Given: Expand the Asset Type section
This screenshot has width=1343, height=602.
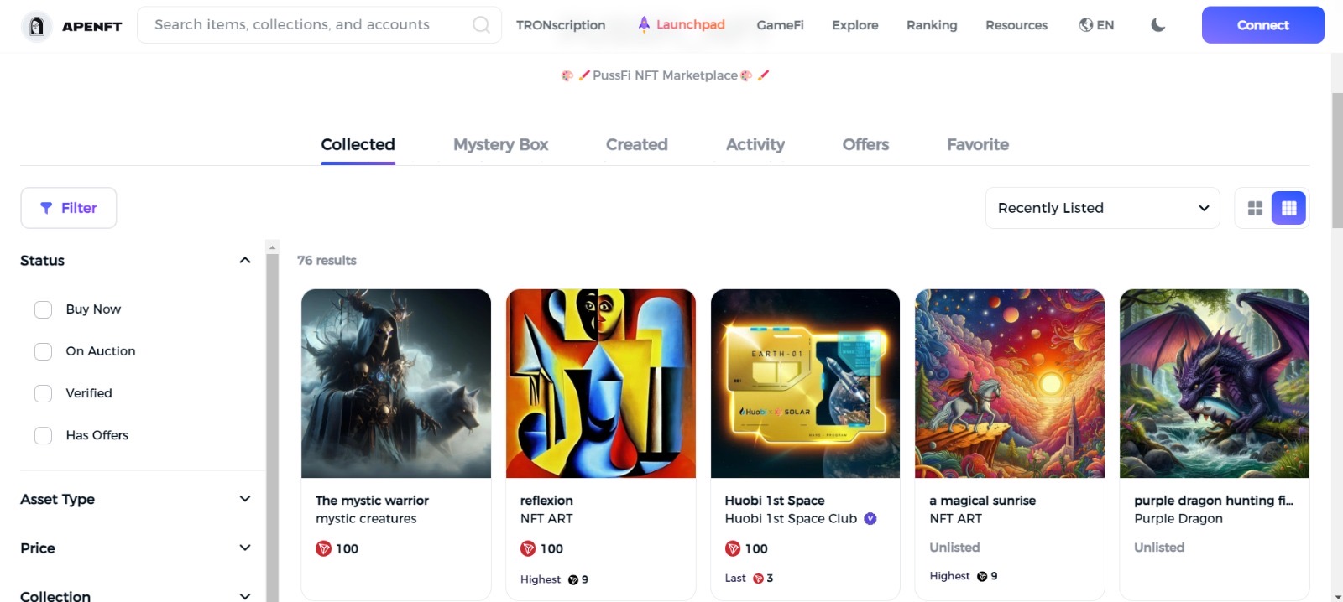Looking at the screenshot, I should coord(135,499).
